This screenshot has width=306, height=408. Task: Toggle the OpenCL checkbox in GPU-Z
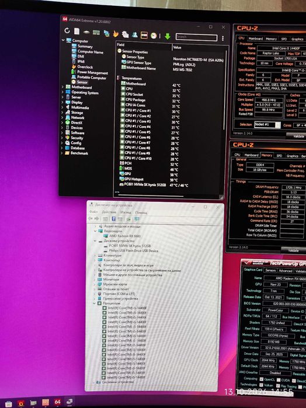[x=261, y=379]
